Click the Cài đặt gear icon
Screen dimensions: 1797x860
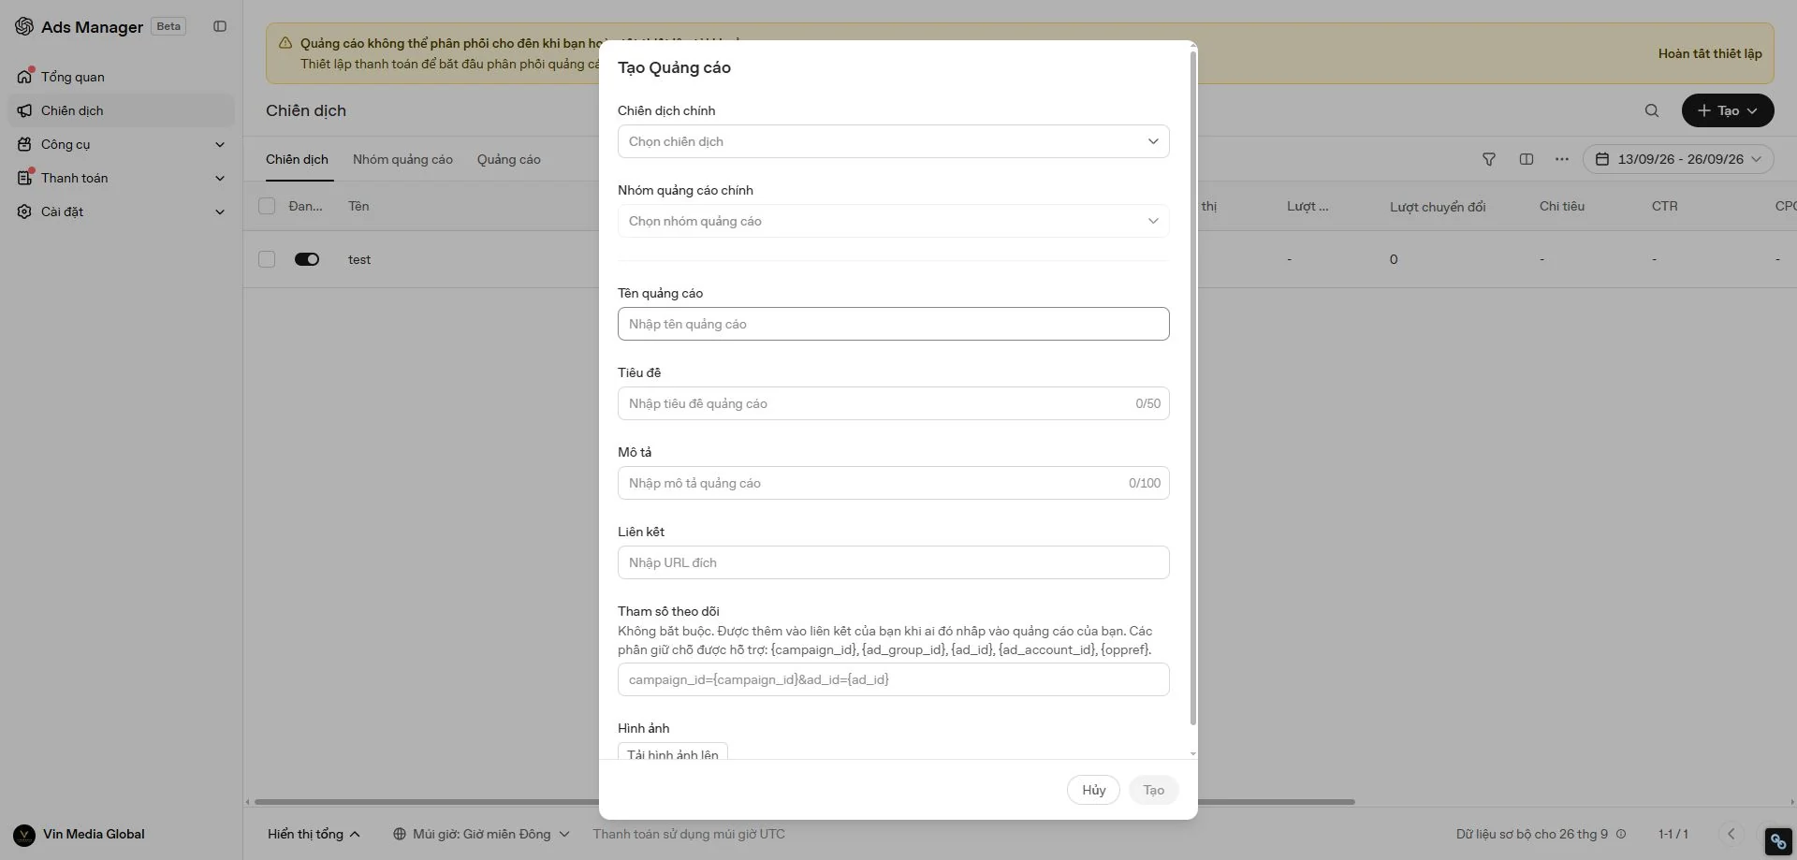[24, 211]
